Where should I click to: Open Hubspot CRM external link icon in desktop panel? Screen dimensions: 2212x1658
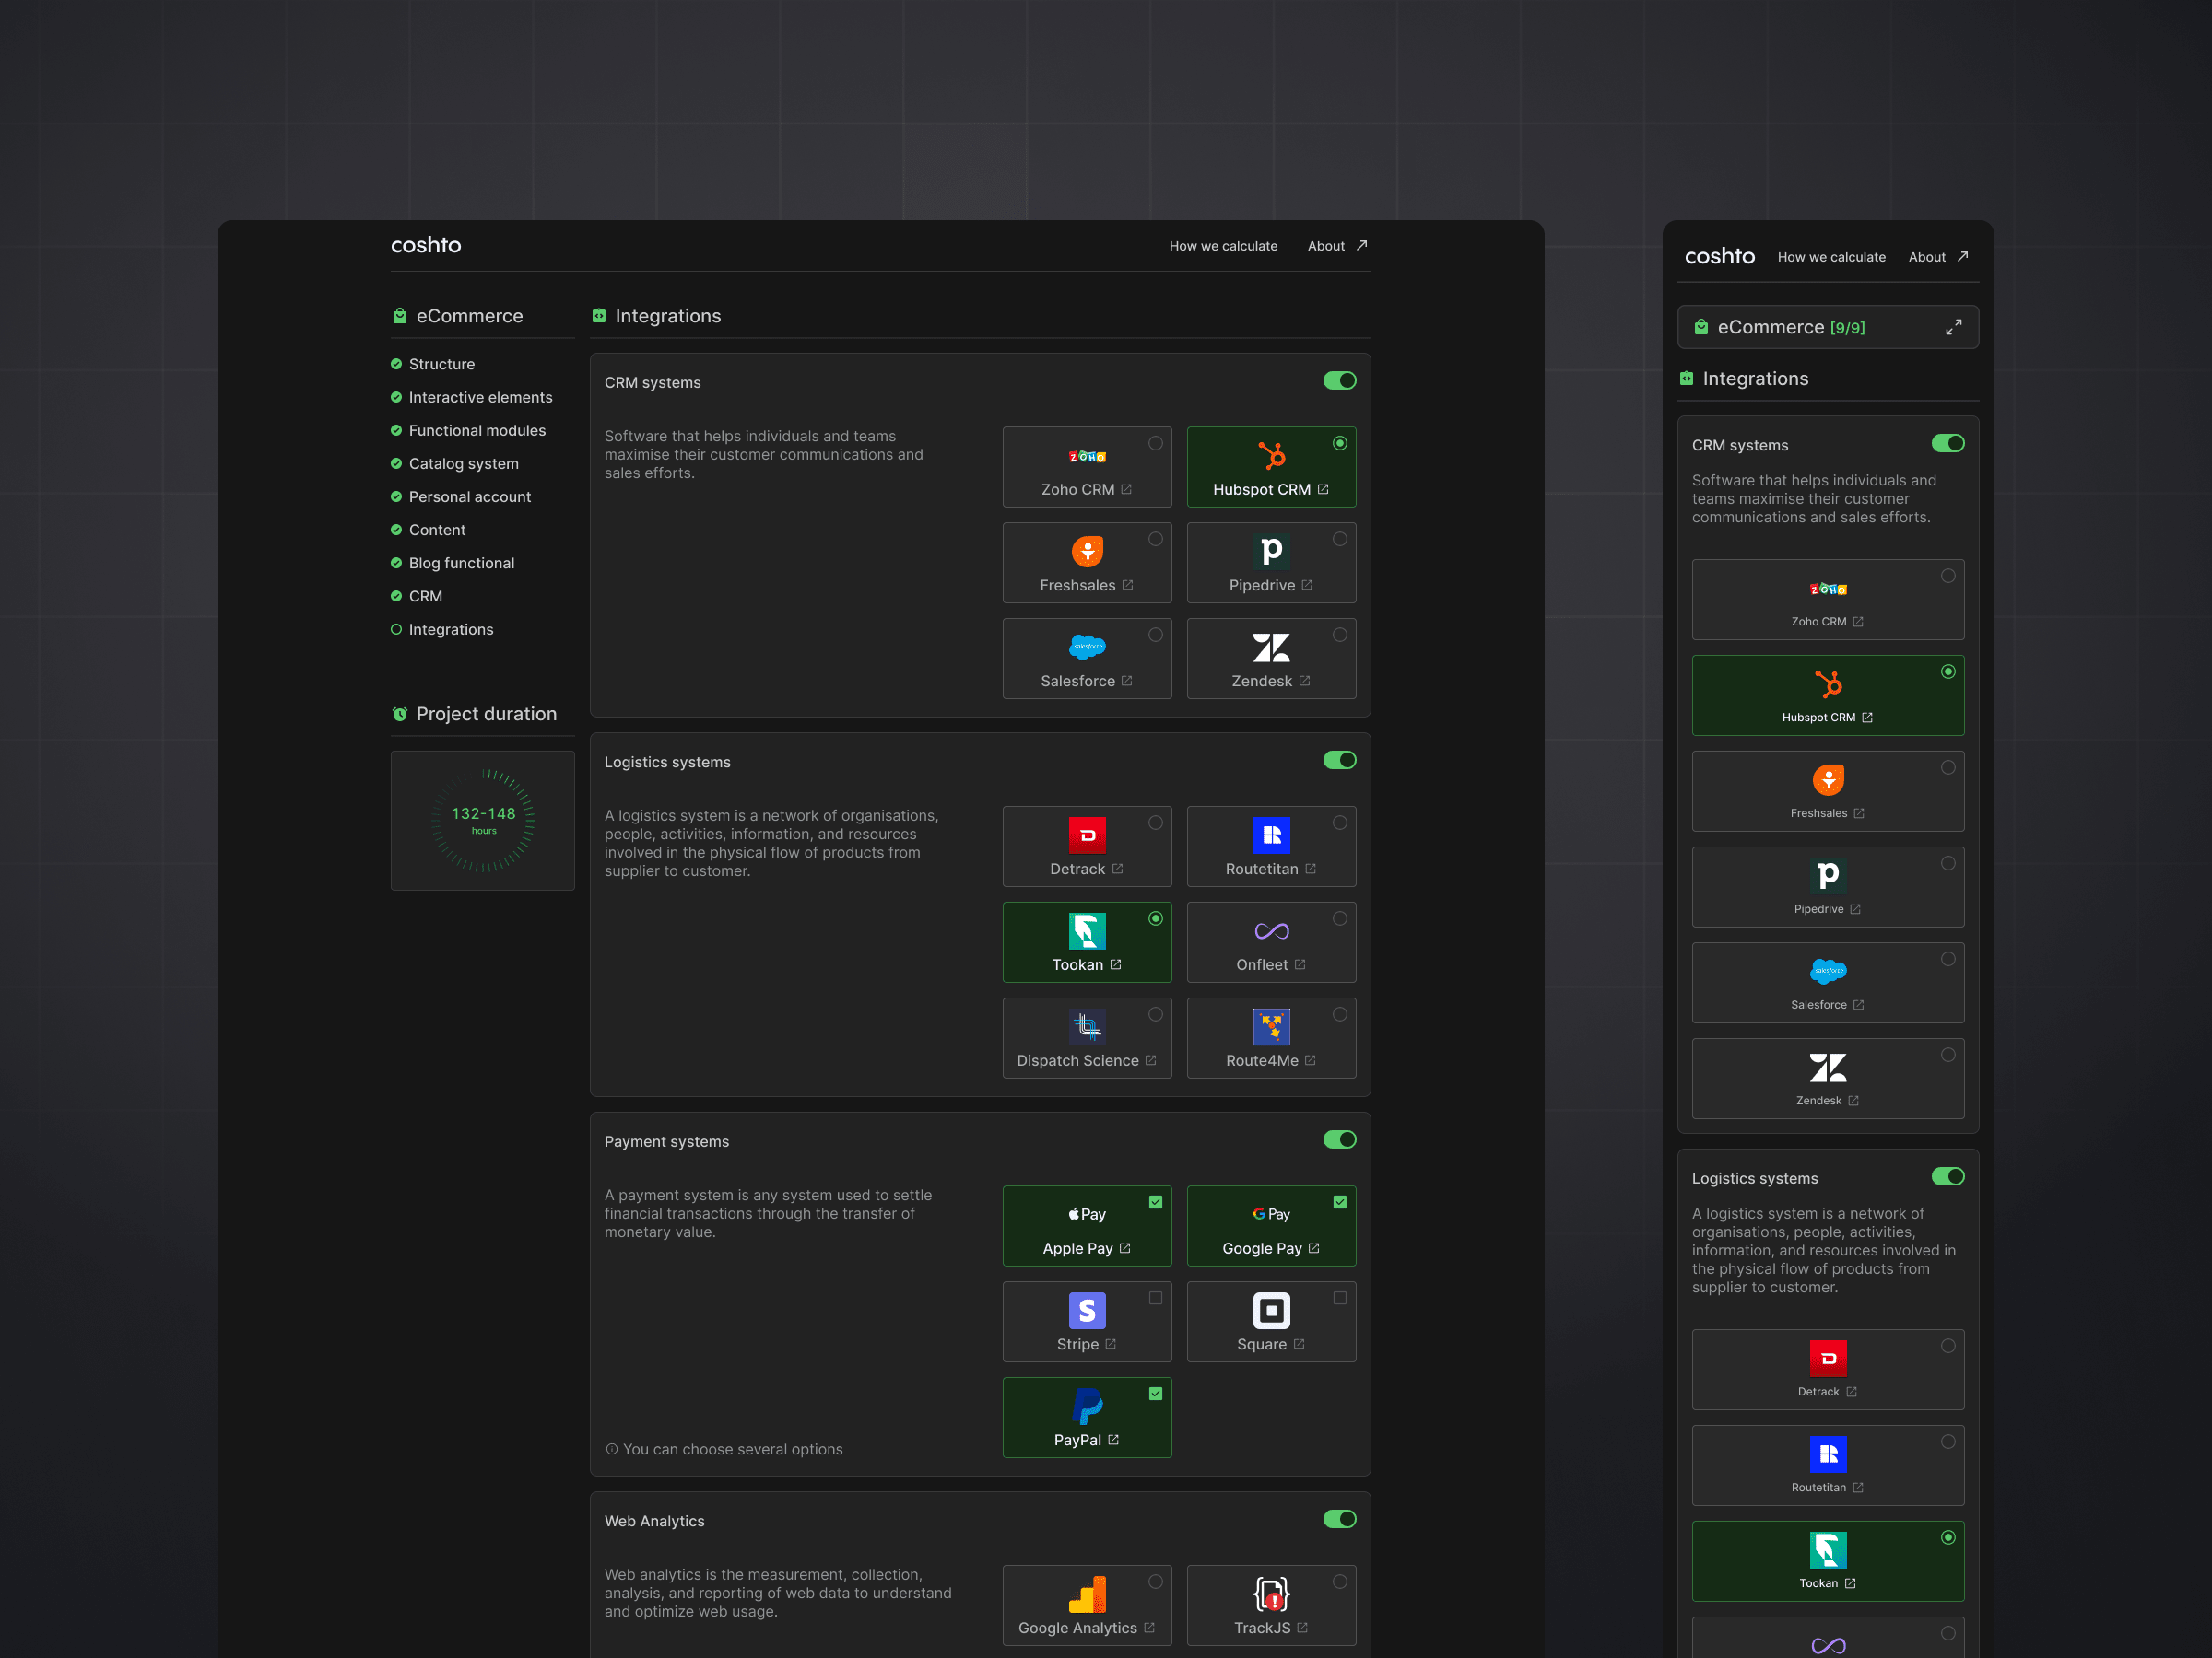coord(1323,490)
